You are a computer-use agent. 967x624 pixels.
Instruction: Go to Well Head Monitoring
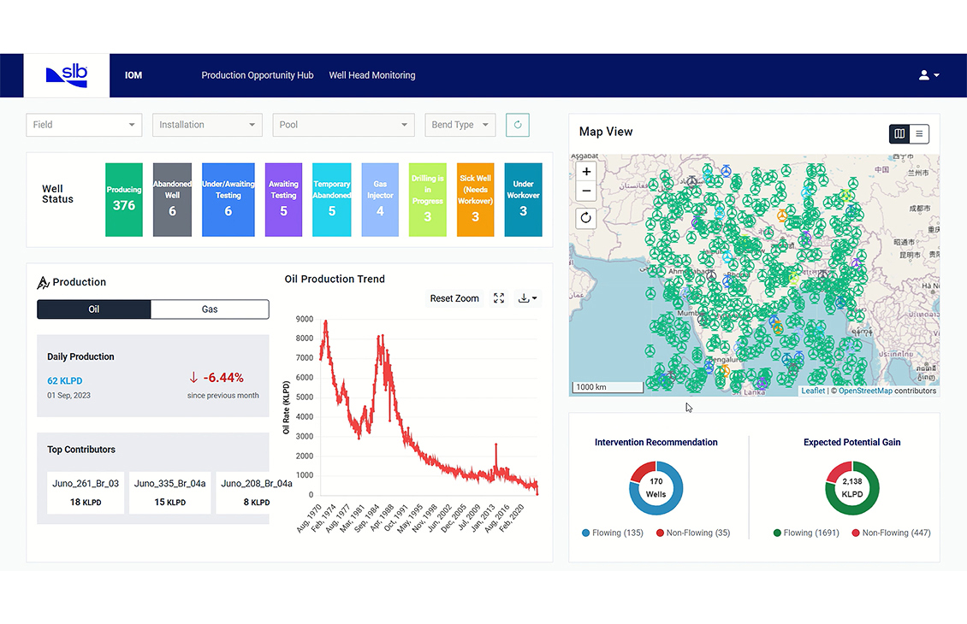click(x=372, y=75)
